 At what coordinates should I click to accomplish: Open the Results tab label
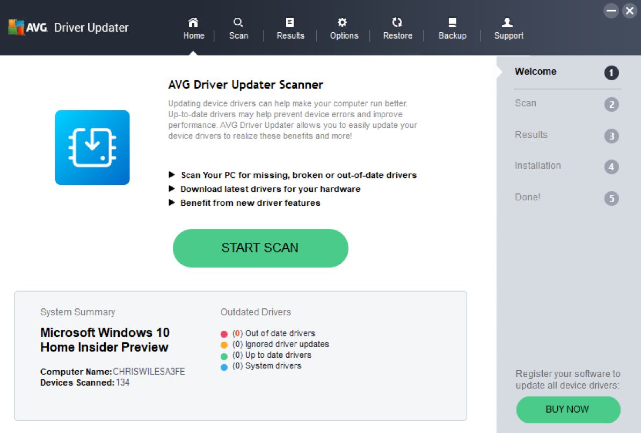290,35
